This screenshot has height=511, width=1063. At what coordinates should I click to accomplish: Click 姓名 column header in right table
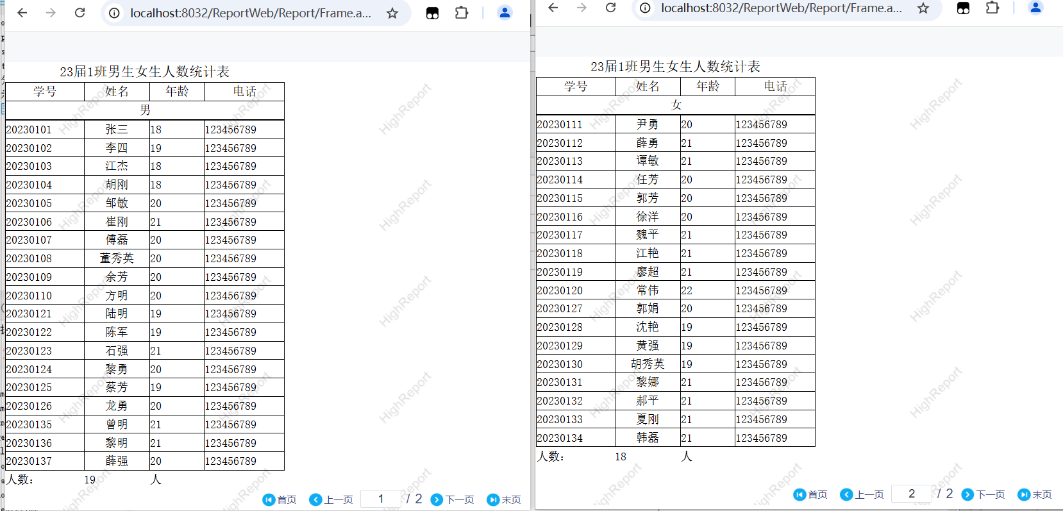[x=648, y=87]
